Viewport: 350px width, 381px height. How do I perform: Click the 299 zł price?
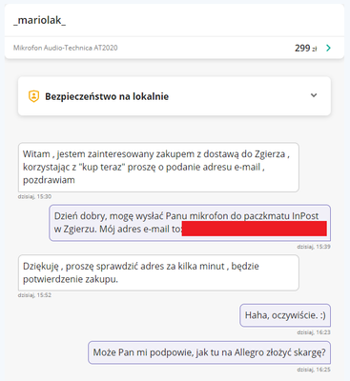306,48
